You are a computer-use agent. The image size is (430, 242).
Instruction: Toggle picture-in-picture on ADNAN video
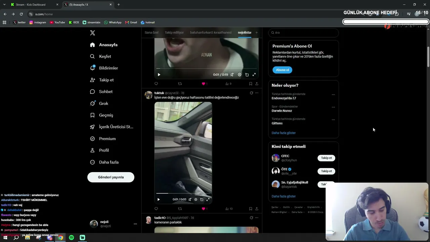[247, 75]
